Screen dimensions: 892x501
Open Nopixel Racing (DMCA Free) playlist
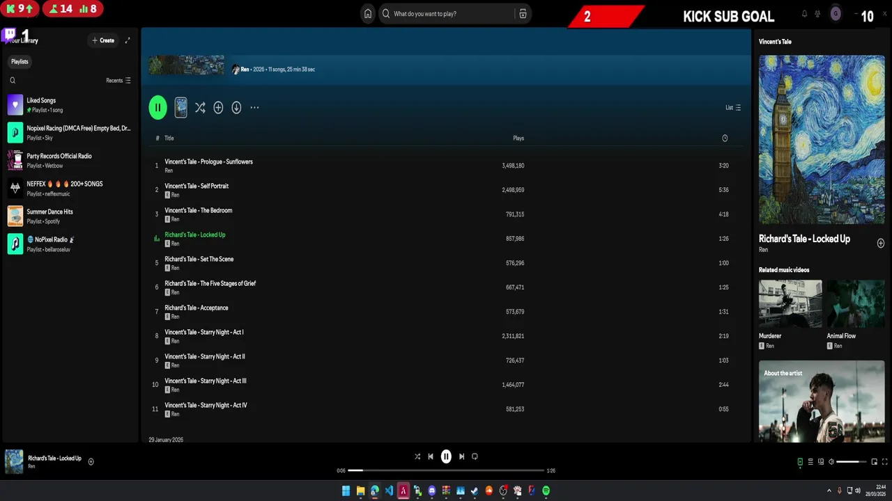tap(70, 133)
